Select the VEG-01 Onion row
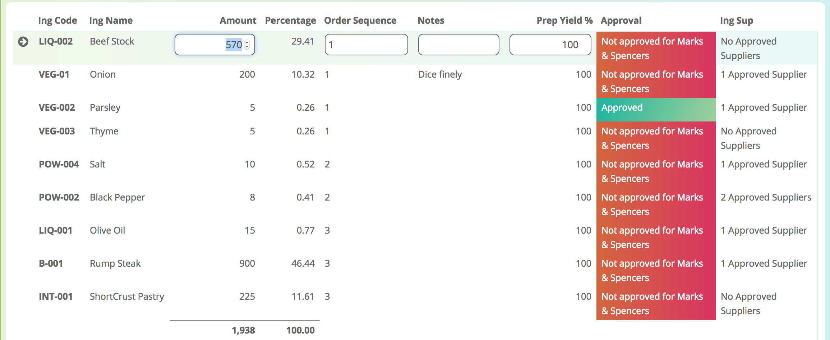Viewport: 830px width, 340px height. (x=103, y=74)
